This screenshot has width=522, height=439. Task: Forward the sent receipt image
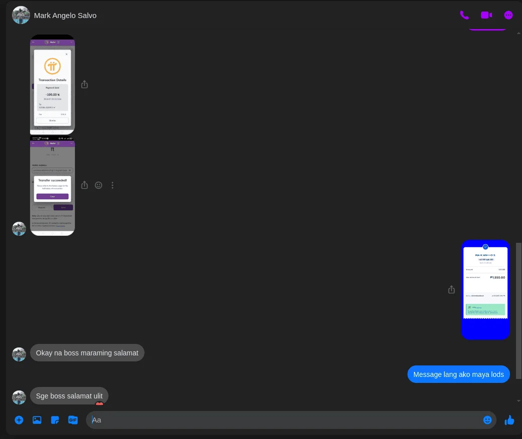[451, 290]
